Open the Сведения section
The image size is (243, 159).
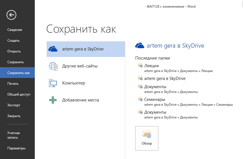click(15, 30)
